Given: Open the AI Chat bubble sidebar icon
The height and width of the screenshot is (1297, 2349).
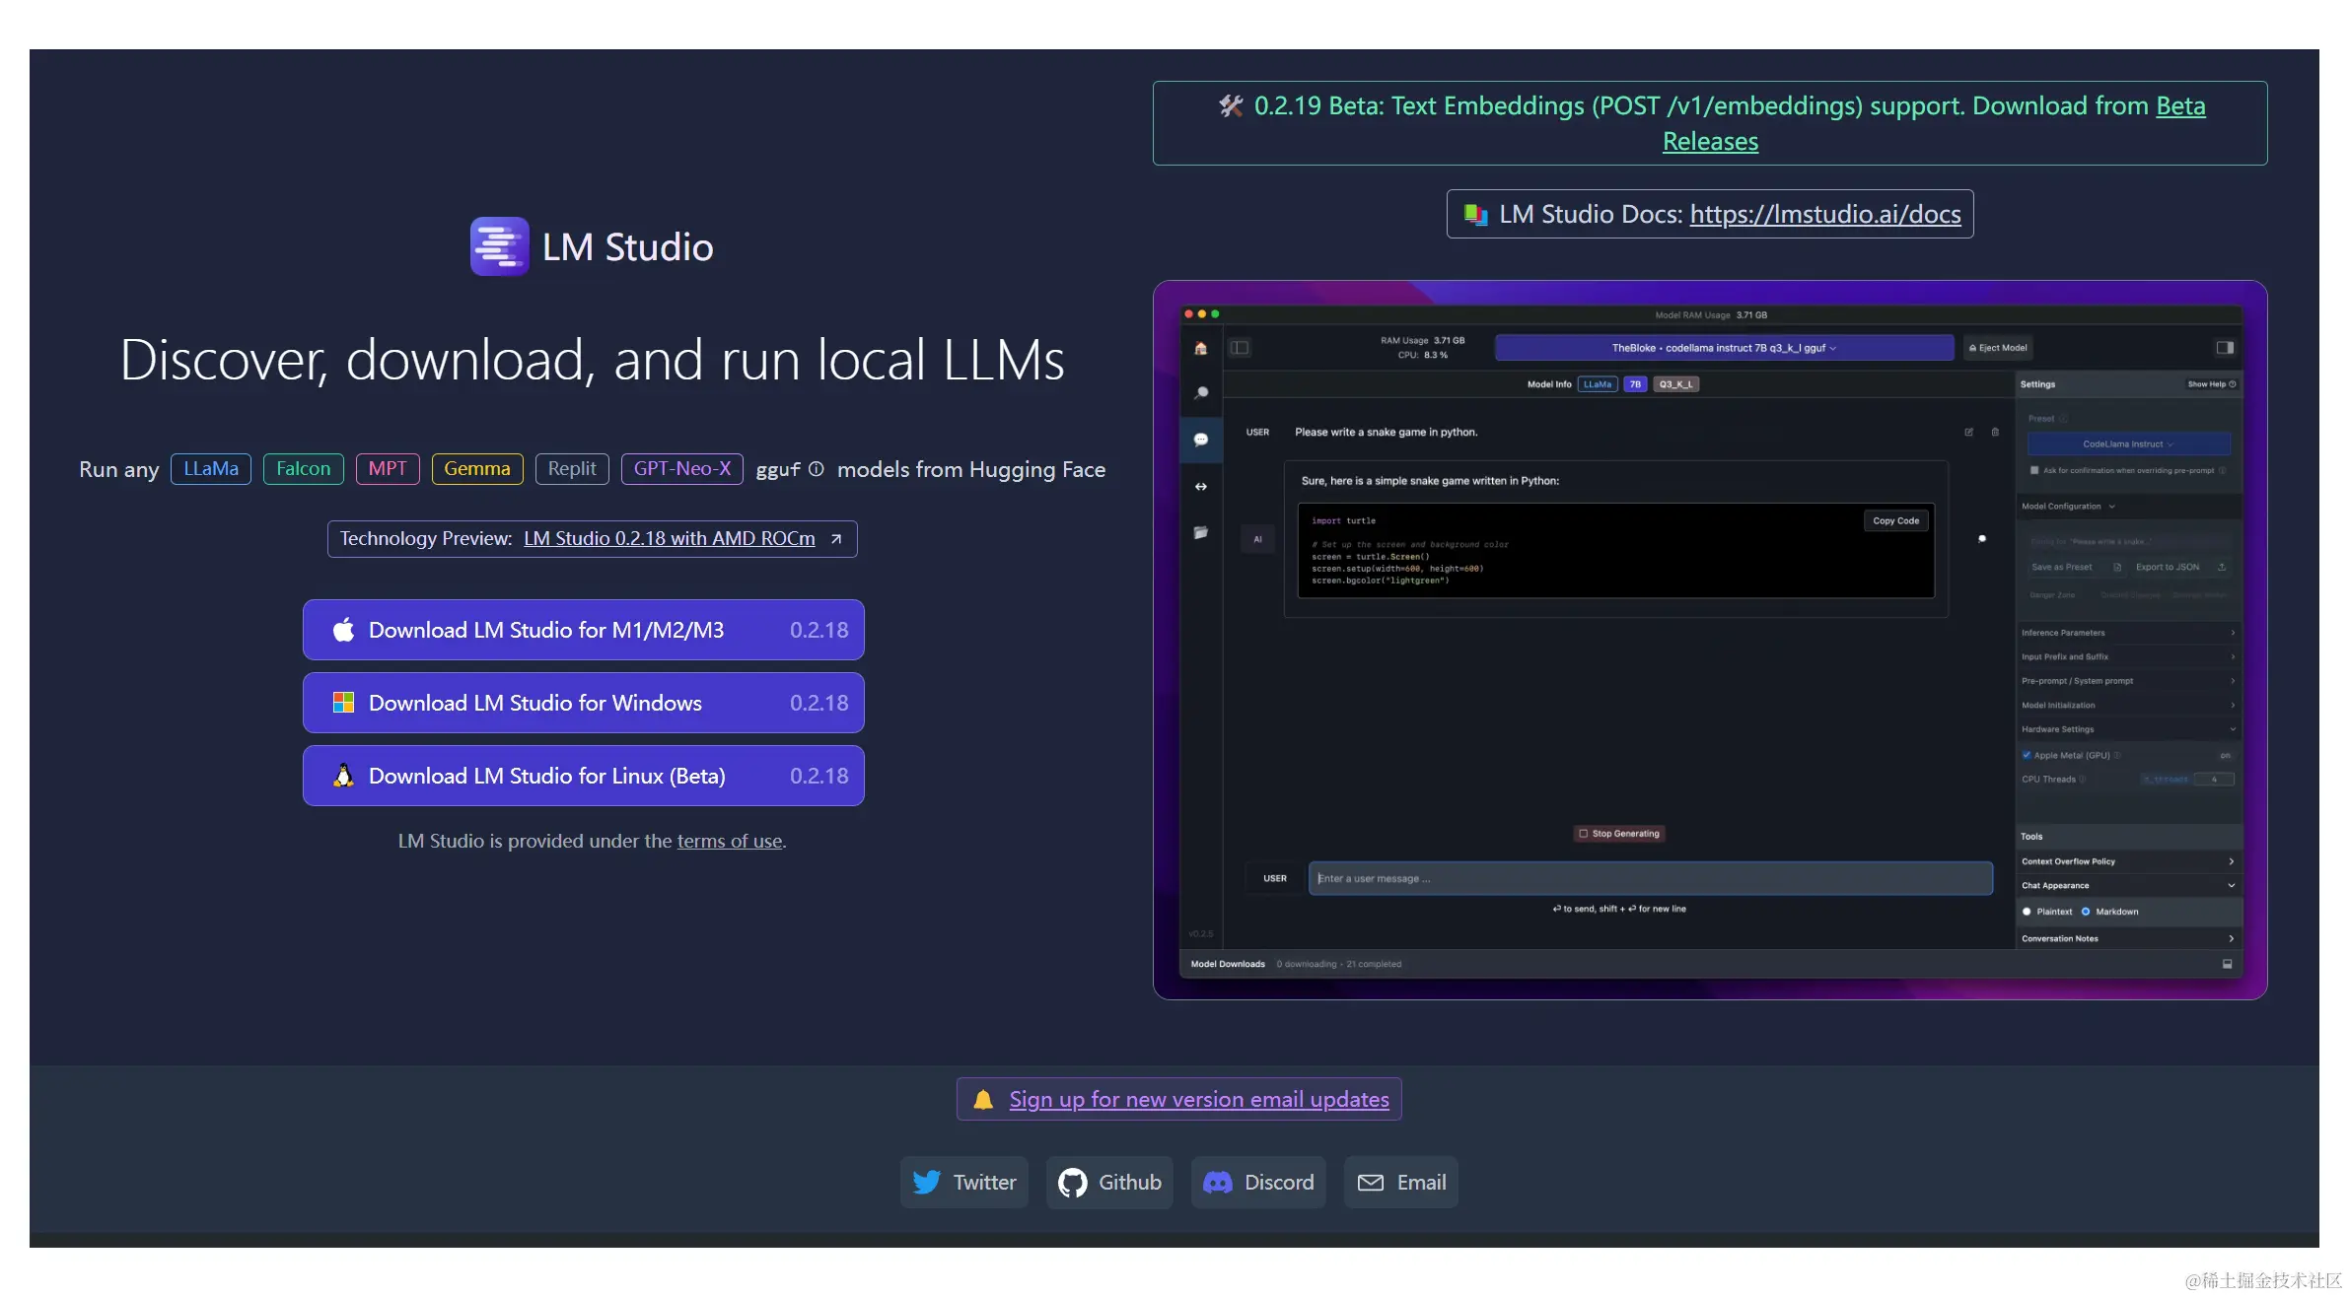Looking at the screenshot, I should (x=1201, y=440).
